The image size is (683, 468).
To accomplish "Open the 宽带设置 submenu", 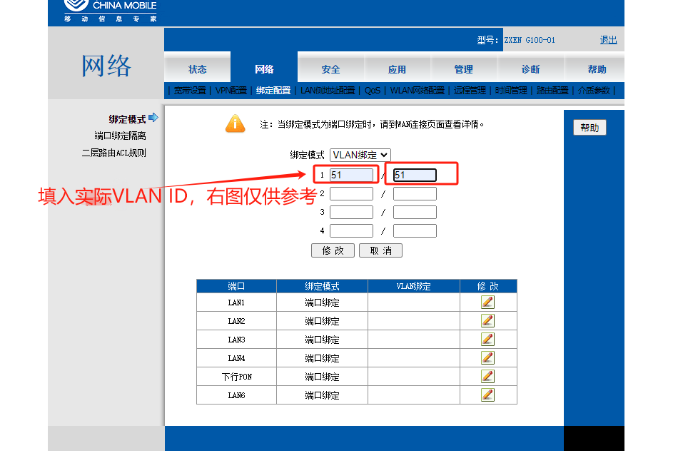I will coord(190,91).
